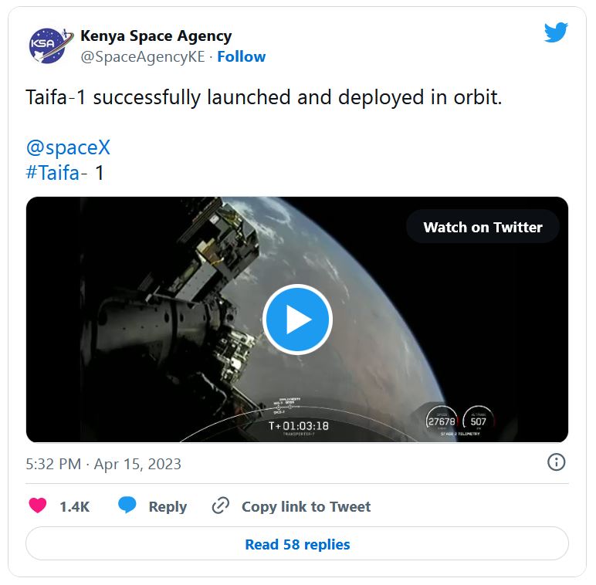Click the Reply text label
The width and height of the screenshot is (596, 585).
point(168,506)
